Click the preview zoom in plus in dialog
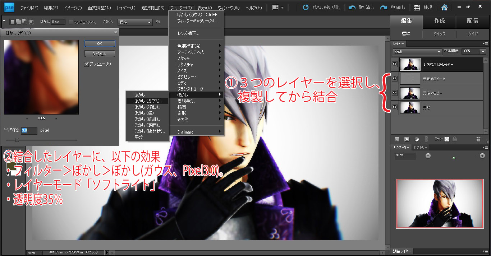491x256 pixels. pos(56,118)
